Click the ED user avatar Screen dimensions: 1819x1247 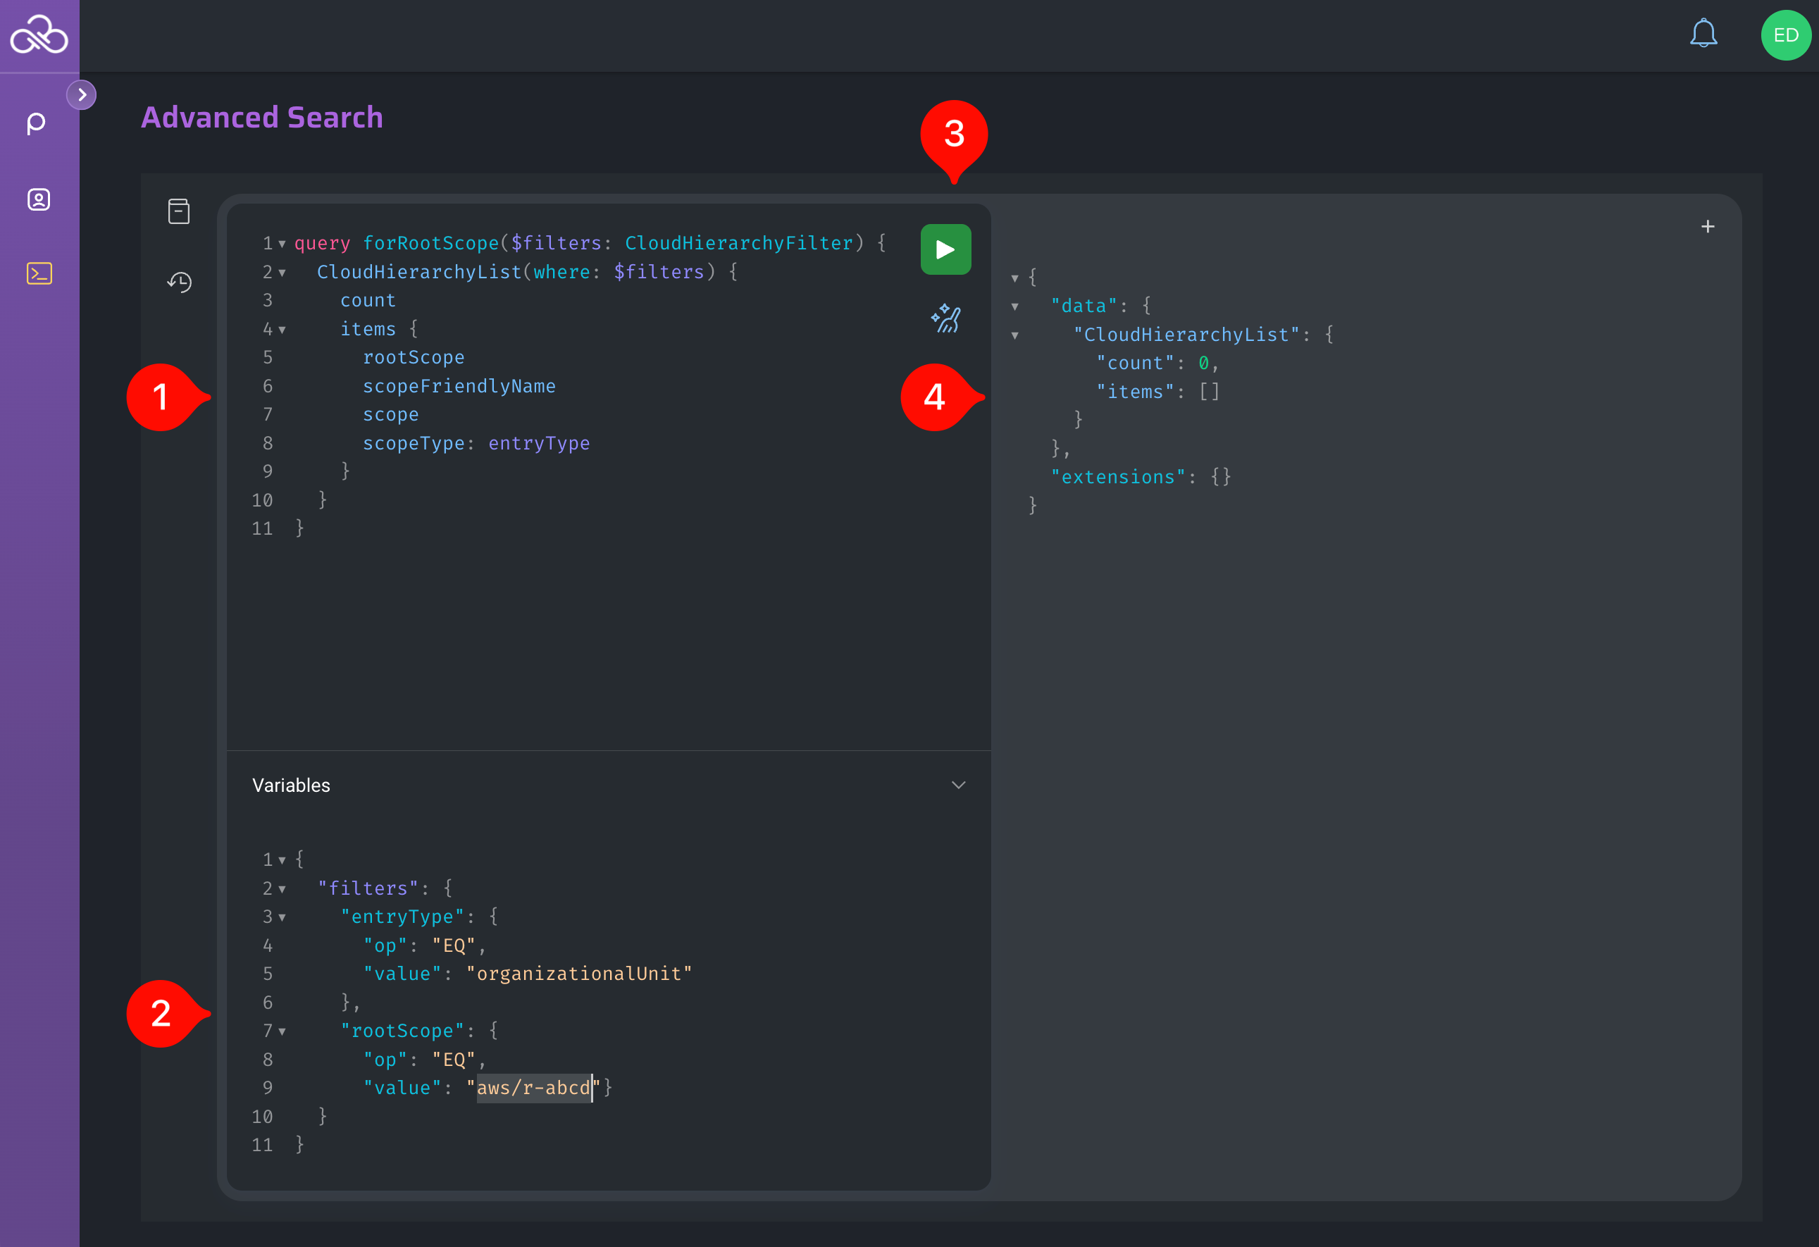1785,35
